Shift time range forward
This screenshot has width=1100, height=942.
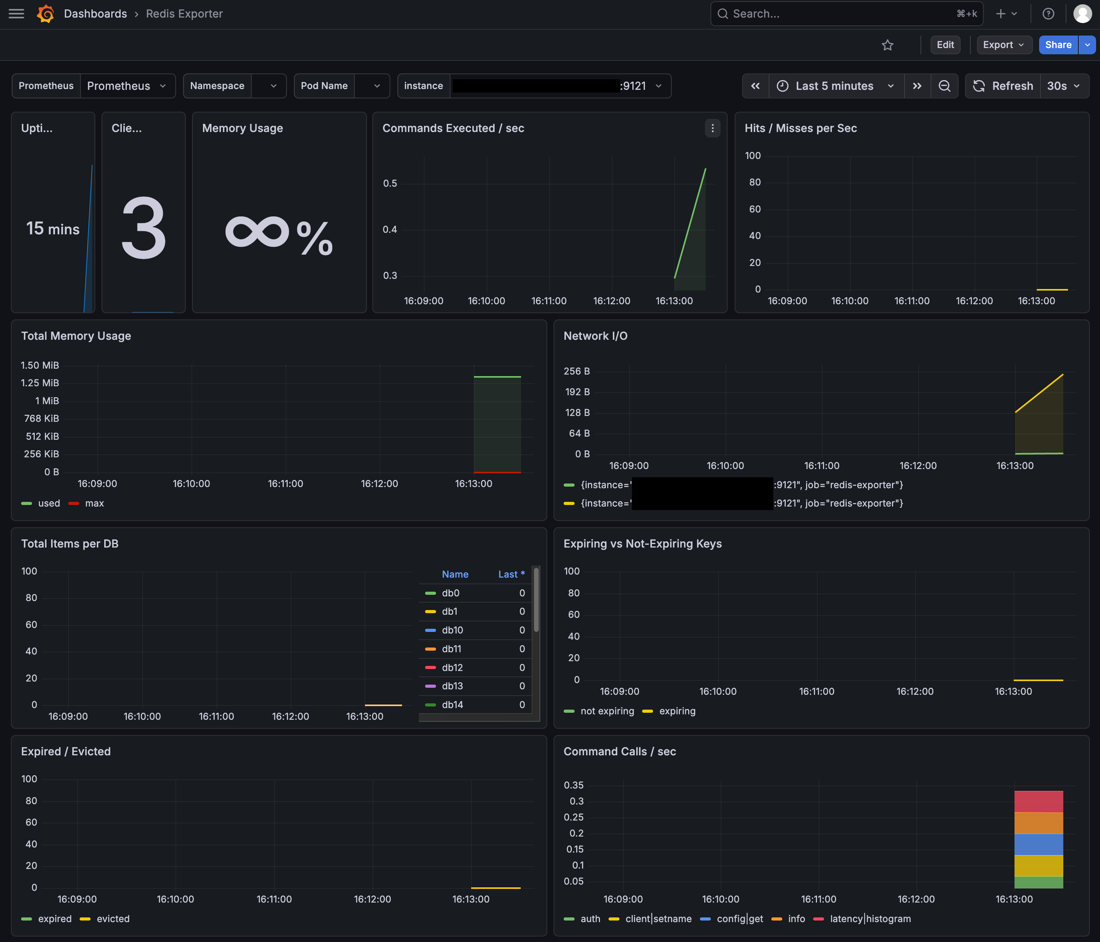(x=917, y=86)
